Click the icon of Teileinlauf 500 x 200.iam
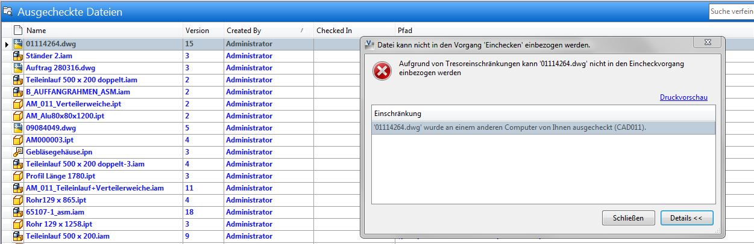Screen dimensions: 754x244 (x=18, y=236)
